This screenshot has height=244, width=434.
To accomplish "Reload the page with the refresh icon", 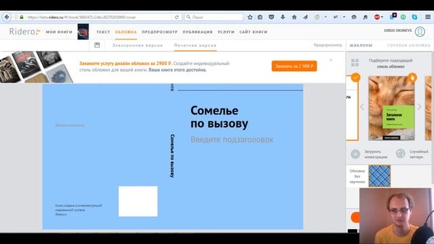I will pos(176,17).
